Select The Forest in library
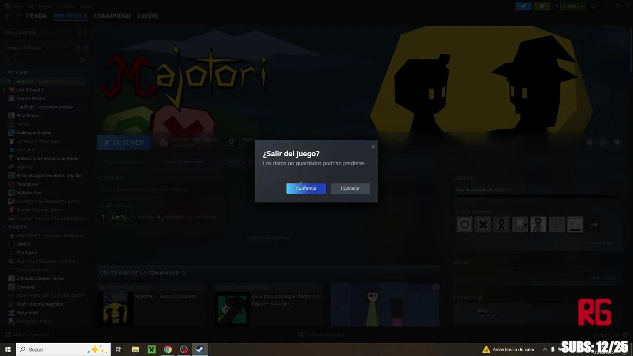This screenshot has width=633, height=356. pyautogui.click(x=27, y=253)
